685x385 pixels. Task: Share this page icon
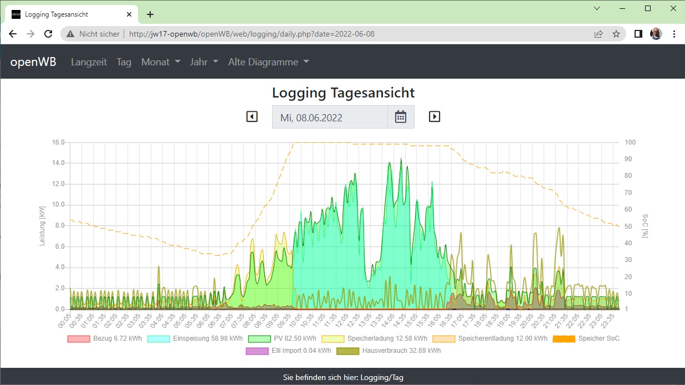click(599, 34)
